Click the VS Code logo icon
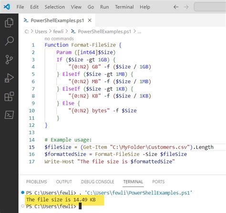226x213 pixels. (x=7, y=7)
